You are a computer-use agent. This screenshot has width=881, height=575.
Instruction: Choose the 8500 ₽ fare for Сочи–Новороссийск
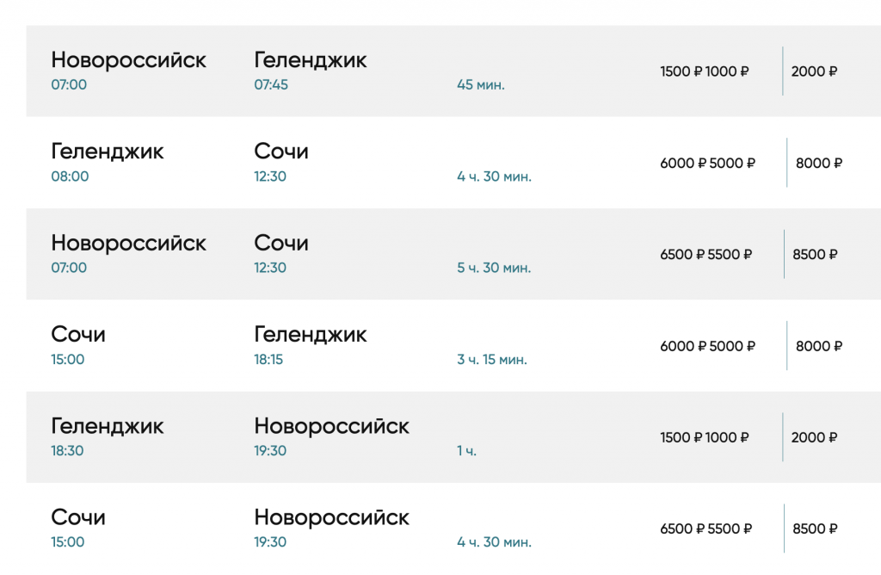(815, 529)
